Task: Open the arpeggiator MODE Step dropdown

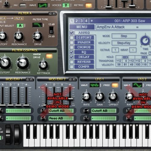Action: 124,36
